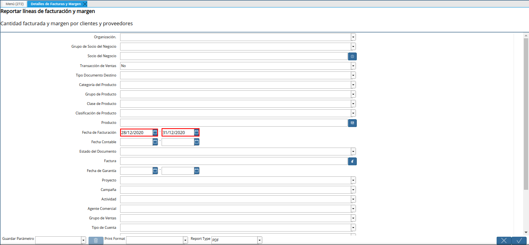Expand the Campaña dropdown
The width and height of the screenshot is (529, 245).
click(353, 190)
